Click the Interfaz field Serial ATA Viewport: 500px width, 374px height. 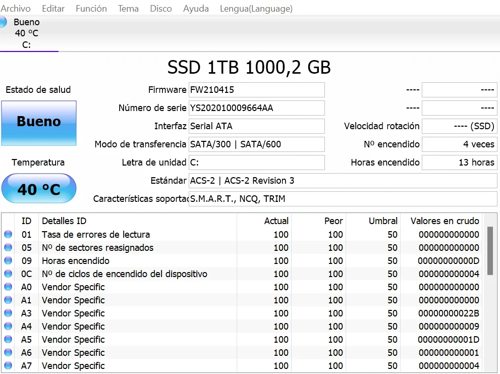pos(257,126)
